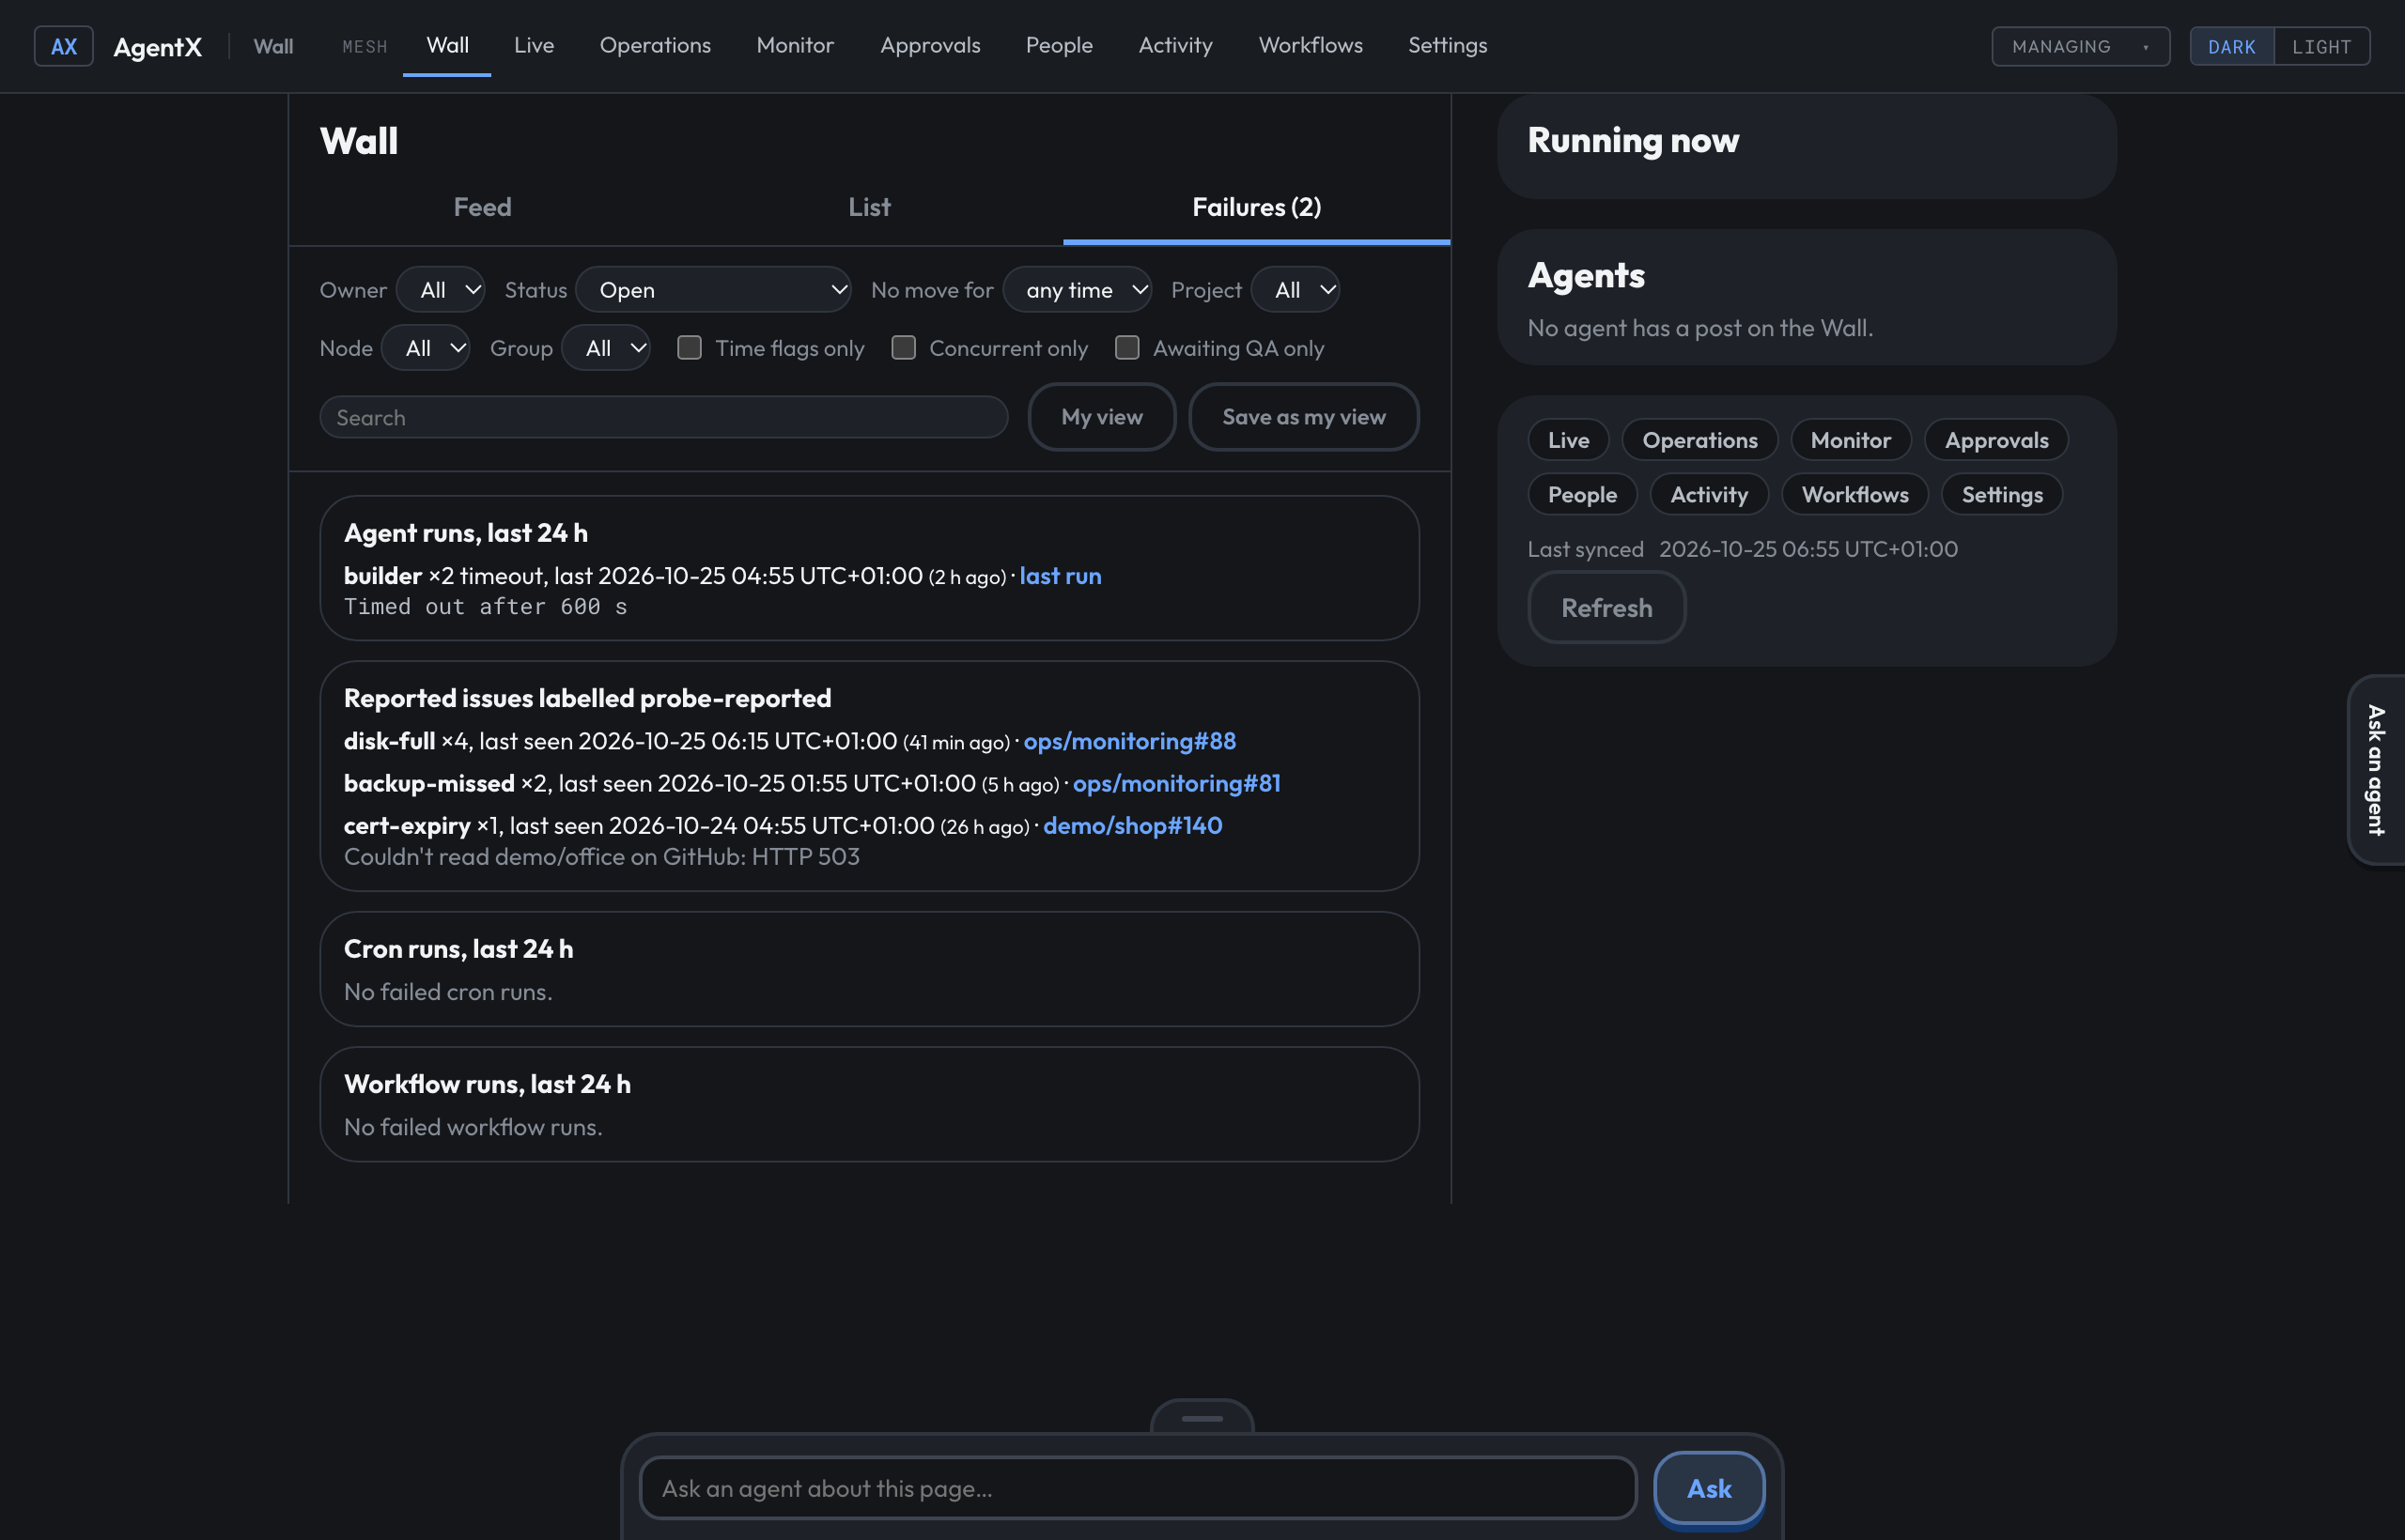This screenshot has height=1540, width=2405.
Task: Open the Project filter dropdown
Action: [1296, 290]
